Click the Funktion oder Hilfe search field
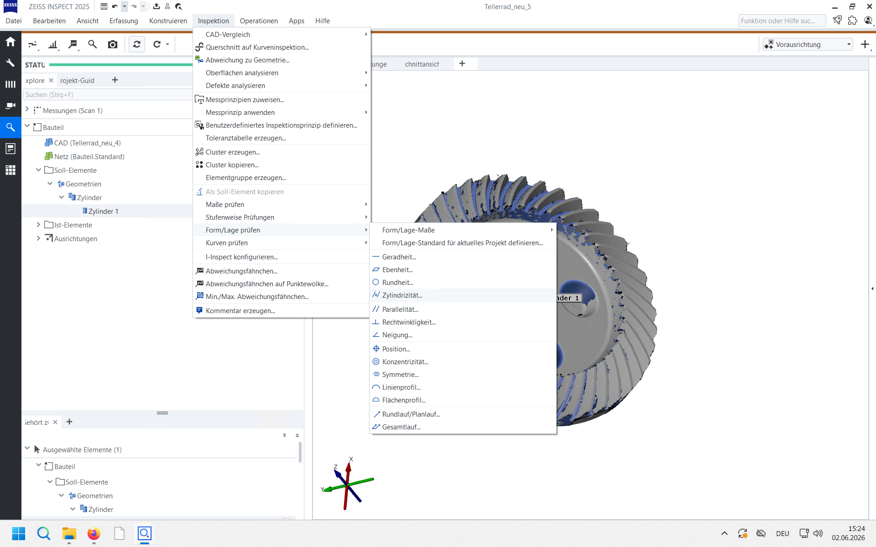Image resolution: width=876 pixels, height=547 pixels. click(782, 21)
